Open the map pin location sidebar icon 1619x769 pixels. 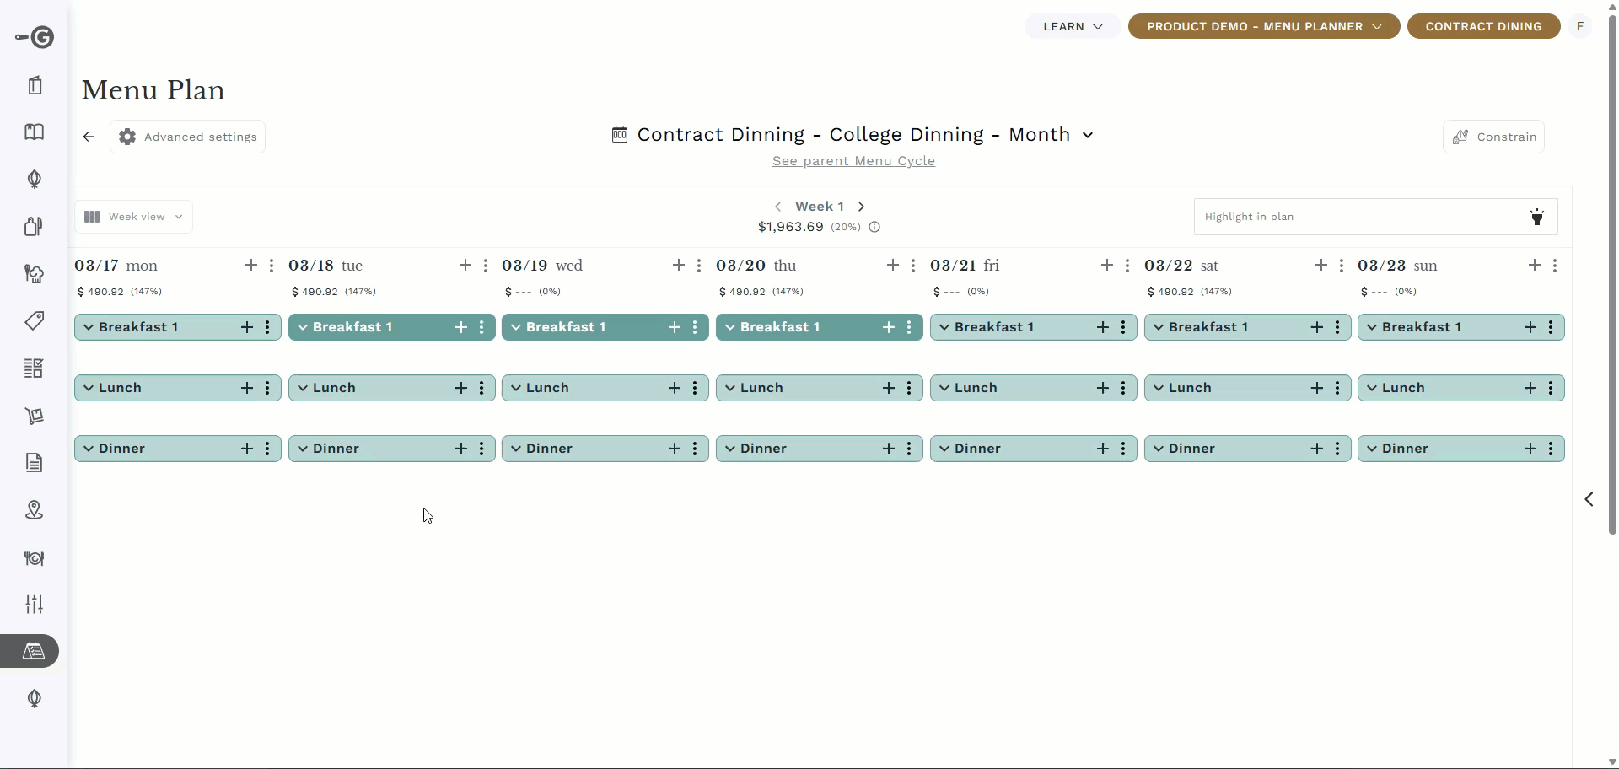[34, 510]
